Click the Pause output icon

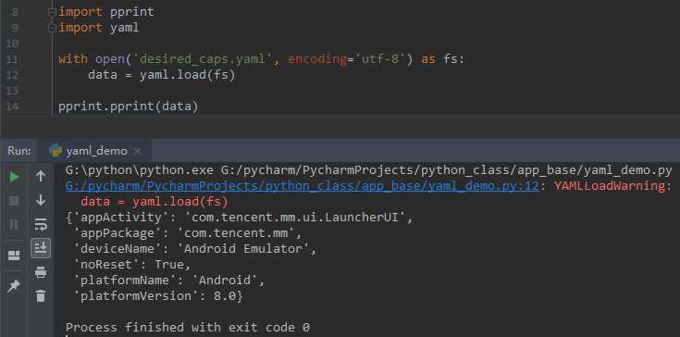pyautogui.click(x=14, y=224)
